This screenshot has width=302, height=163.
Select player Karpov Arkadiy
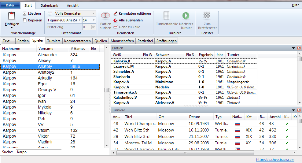(x=50, y=78)
